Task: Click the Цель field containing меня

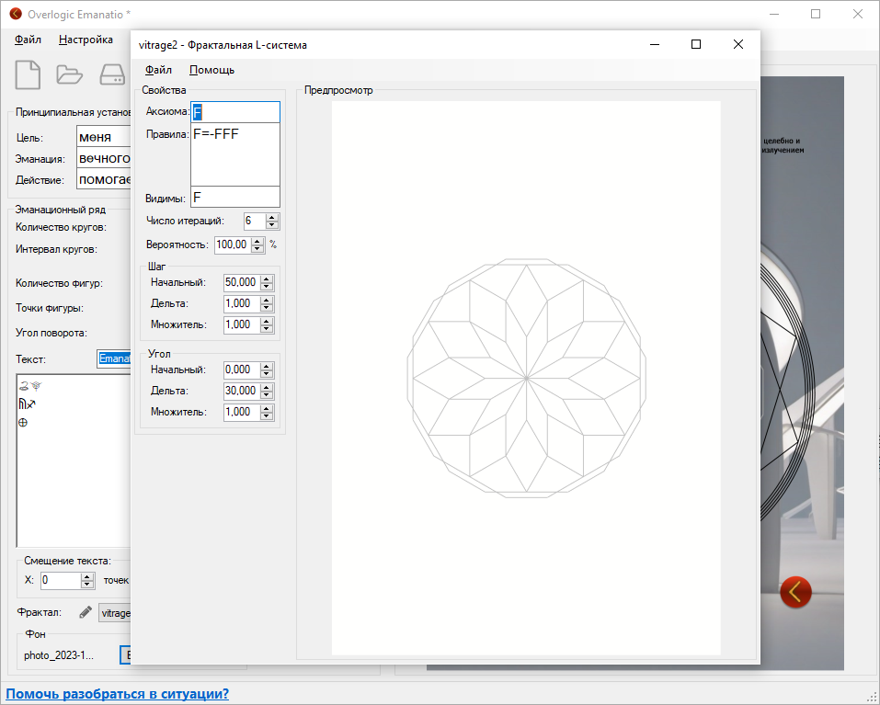Action: point(103,137)
